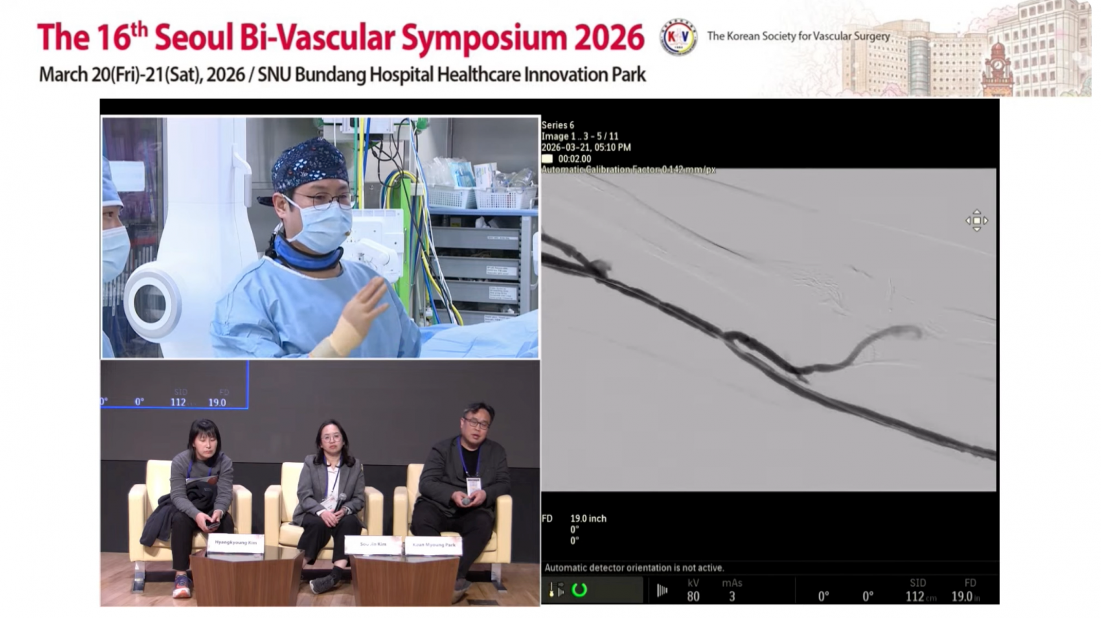Select the panel discussion camera feed
Viewport: 1101px width, 618px height.
point(320,483)
